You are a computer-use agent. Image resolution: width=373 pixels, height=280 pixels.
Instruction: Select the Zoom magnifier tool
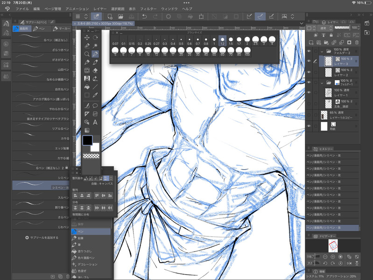[x=87, y=54]
